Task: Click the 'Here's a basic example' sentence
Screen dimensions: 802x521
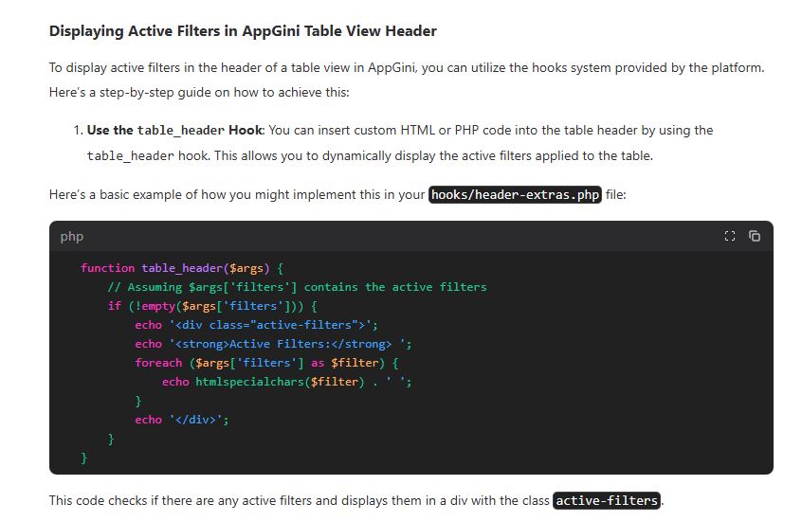Action: [337, 195]
